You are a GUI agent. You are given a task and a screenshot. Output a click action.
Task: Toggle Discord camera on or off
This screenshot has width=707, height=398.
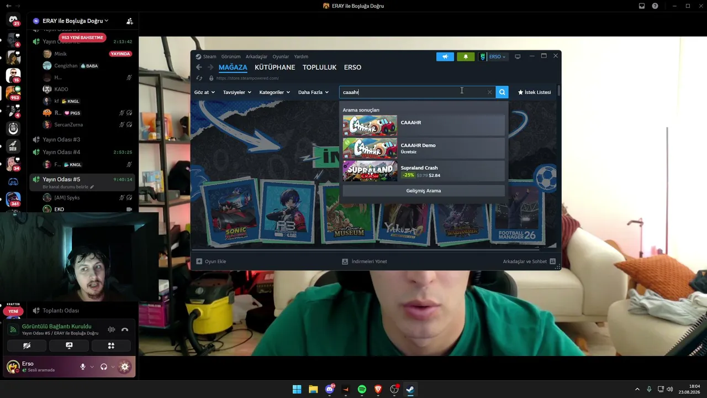[x=27, y=345]
